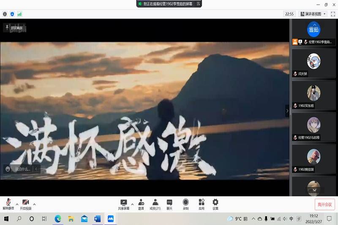Viewport: 338px width, 225px height.
Task: Click the muted mic icon beside 闫天骄
Action: point(295,74)
